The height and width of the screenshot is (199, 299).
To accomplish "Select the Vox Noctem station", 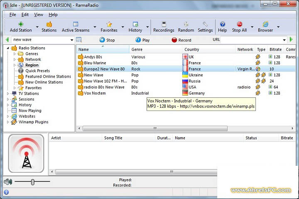I will pyautogui.click(x=186, y=93).
